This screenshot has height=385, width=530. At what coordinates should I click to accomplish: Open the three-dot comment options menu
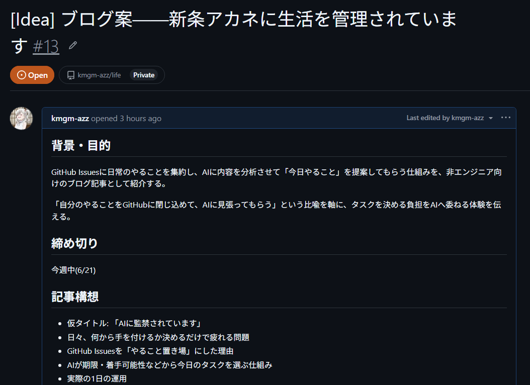pyautogui.click(x=506, y=118)
